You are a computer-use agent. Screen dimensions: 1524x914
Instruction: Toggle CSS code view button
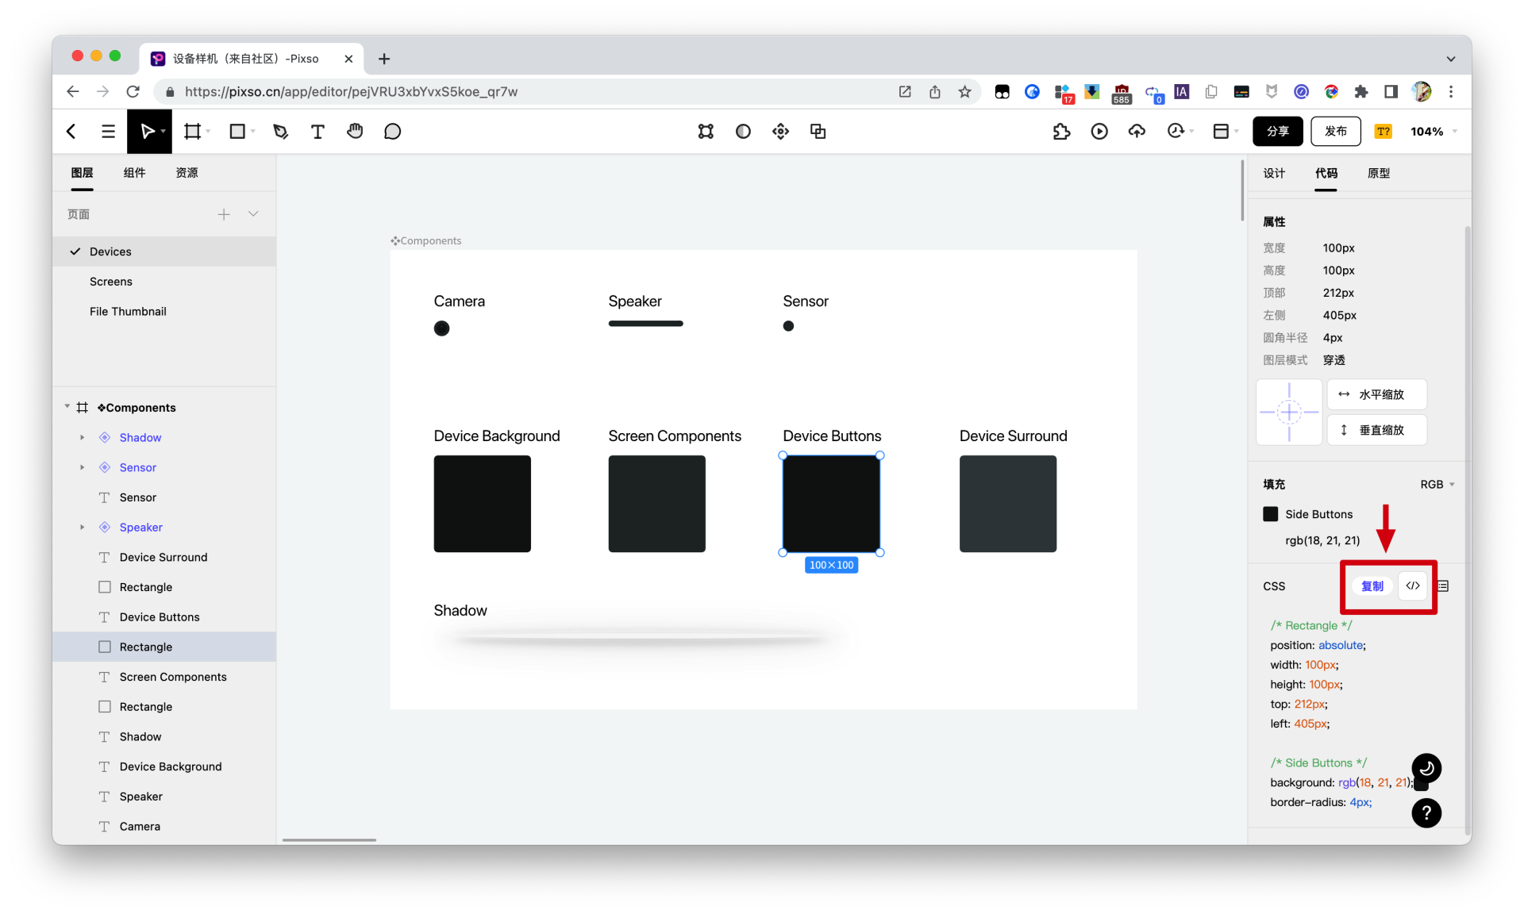(1413, 586)
